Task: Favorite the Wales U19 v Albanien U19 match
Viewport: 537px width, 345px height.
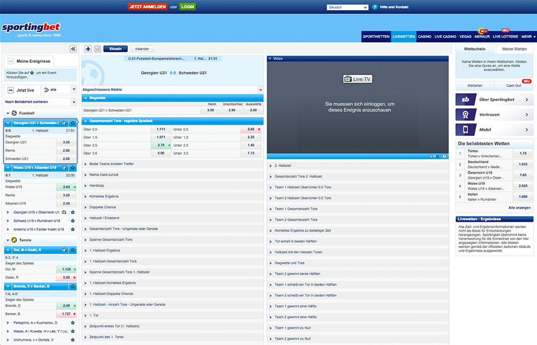Action: tap(72, 168)
